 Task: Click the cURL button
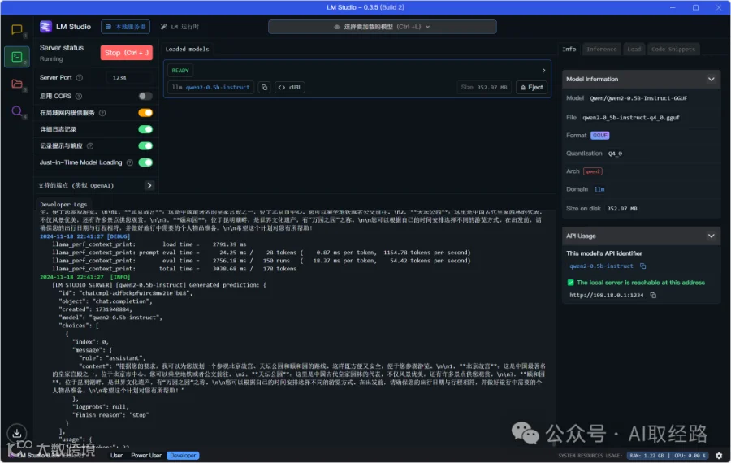click(x=290, y=87)
